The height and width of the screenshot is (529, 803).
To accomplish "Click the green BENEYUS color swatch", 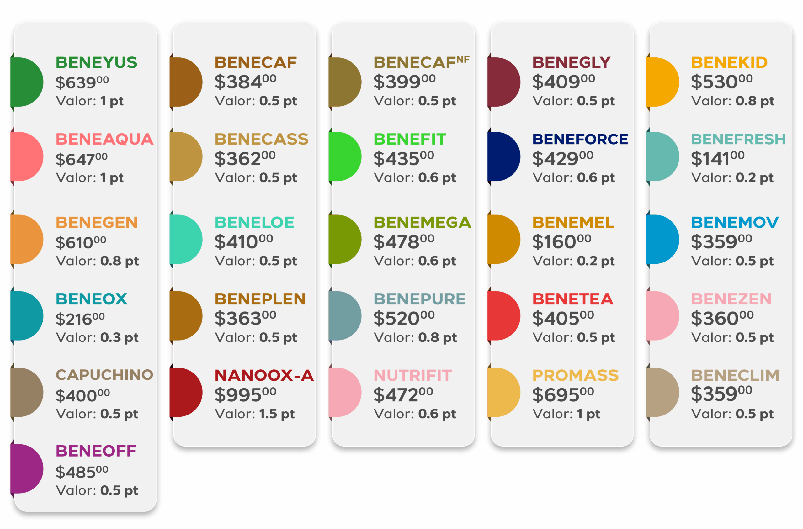I will pyautogui.click(x=27, y=82).
